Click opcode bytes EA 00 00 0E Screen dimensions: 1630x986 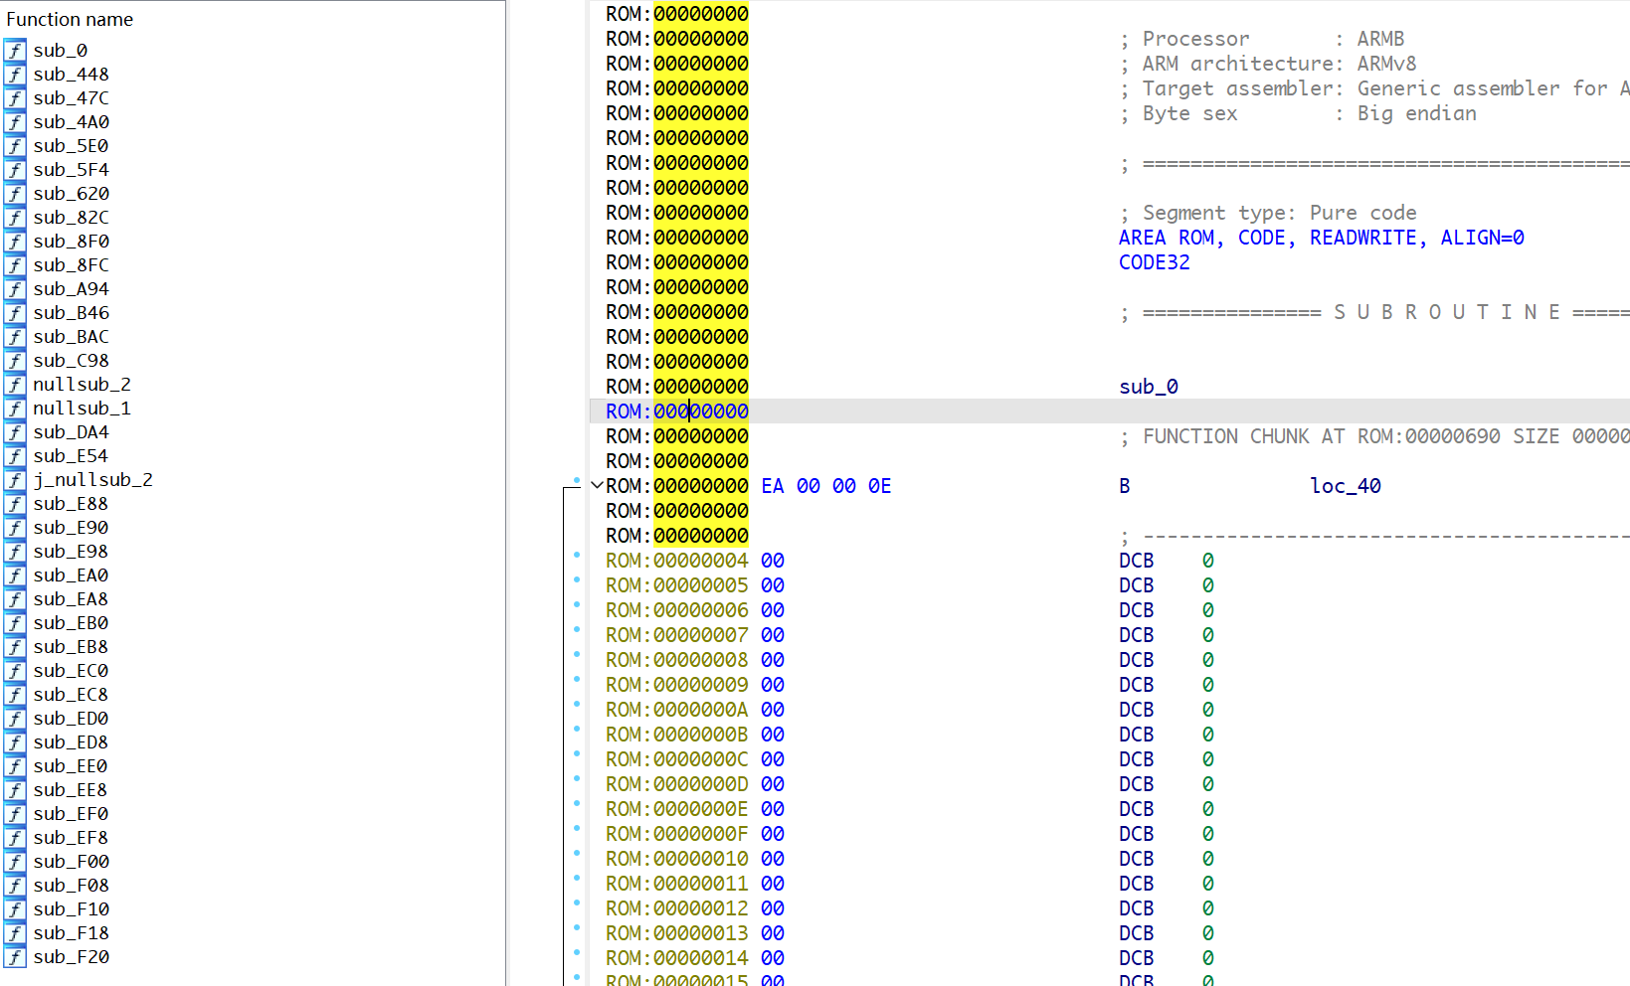pos(825,486)
